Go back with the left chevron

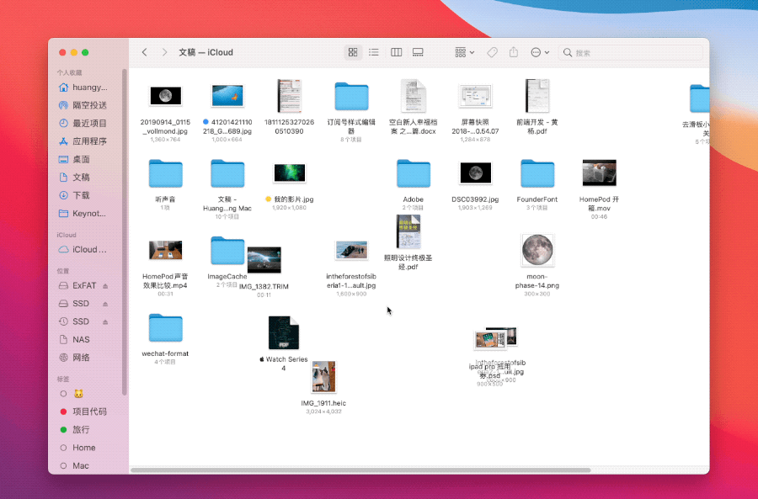click(x=145, y=52)
